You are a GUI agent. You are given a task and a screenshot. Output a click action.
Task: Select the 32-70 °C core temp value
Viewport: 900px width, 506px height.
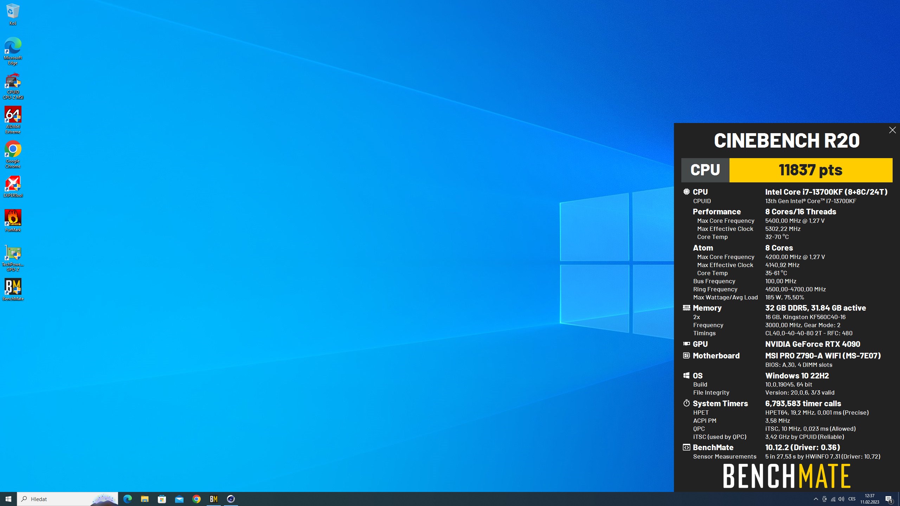(x=777, y=237)
